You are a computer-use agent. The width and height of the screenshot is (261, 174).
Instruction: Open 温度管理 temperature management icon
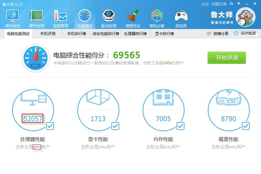61,15
